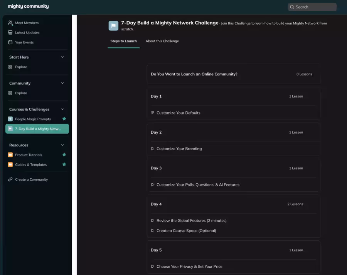
Task: Toggle the star on People Magic Prompts
Action: (x=64, y=119)
